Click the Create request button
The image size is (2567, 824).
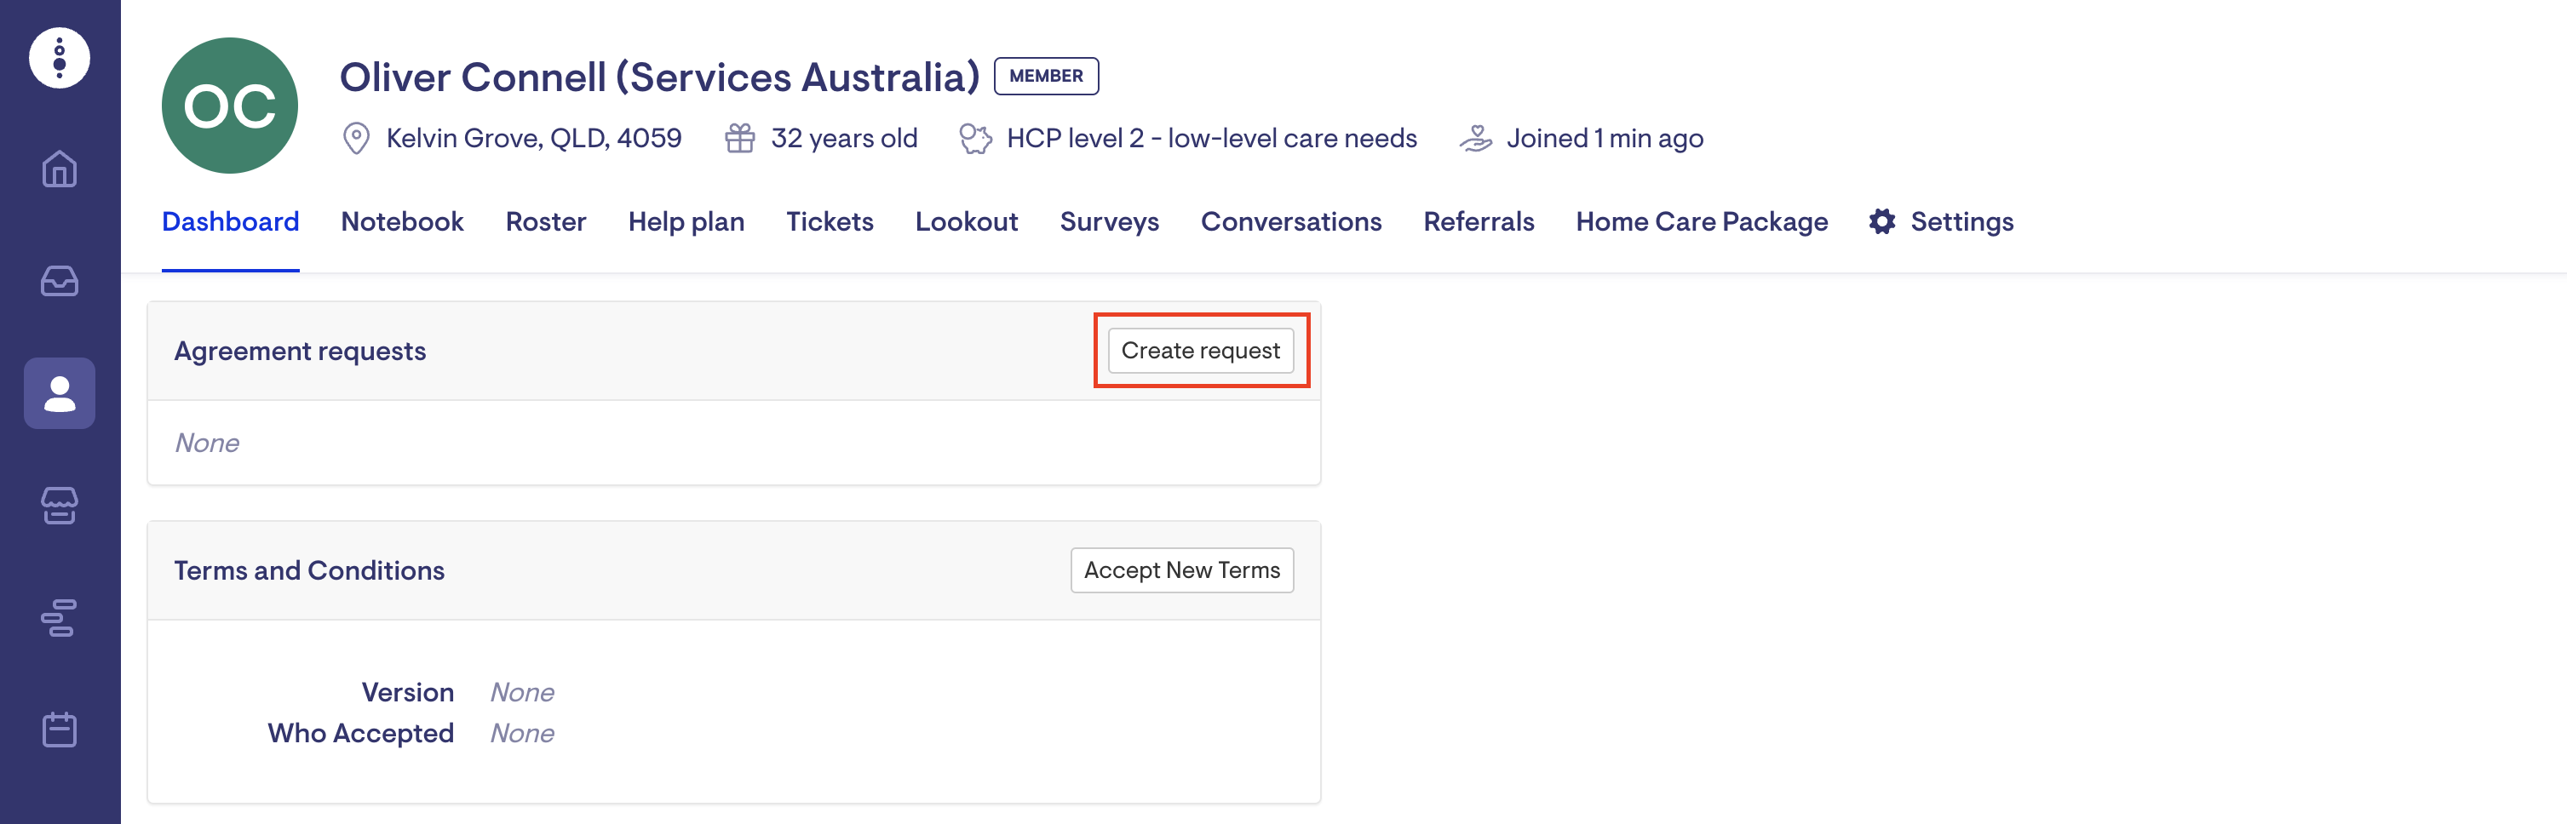click(1200, 351)
